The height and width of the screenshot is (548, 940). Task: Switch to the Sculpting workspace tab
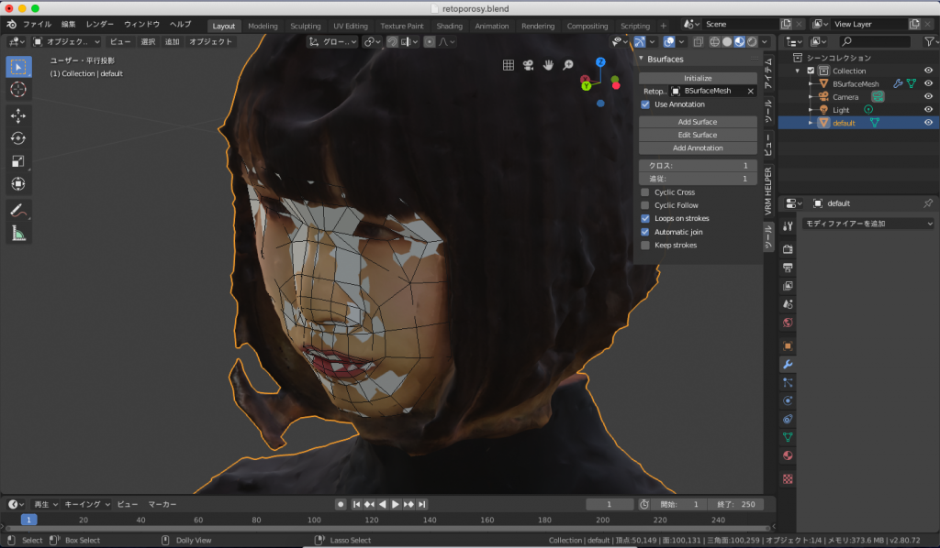click(x=305, y=26)
